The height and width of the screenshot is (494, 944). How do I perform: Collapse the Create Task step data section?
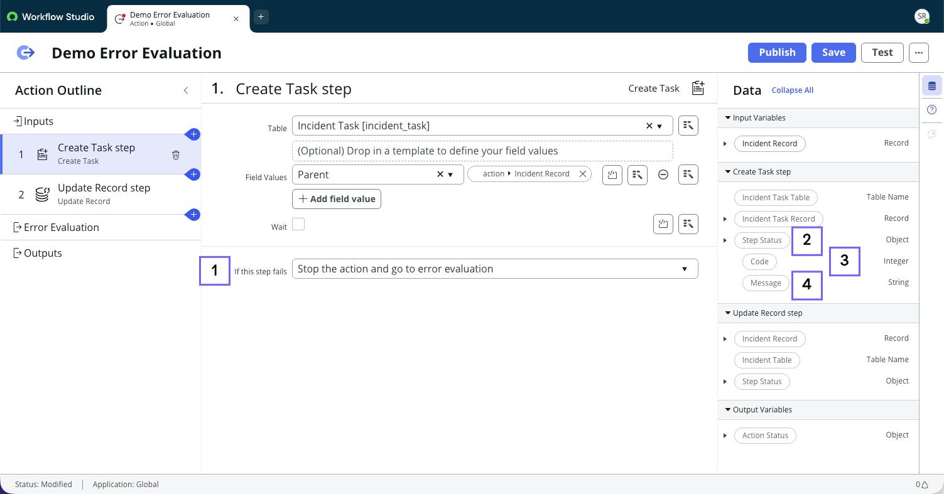click(x=728, y=171)
